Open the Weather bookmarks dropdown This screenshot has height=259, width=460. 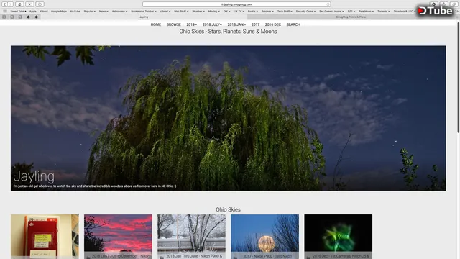click(198, 12)
